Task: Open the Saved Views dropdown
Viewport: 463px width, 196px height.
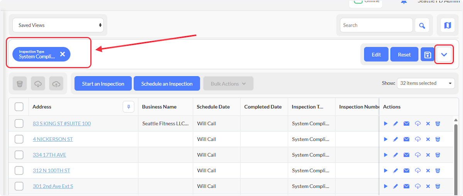Action: point(58,25)
